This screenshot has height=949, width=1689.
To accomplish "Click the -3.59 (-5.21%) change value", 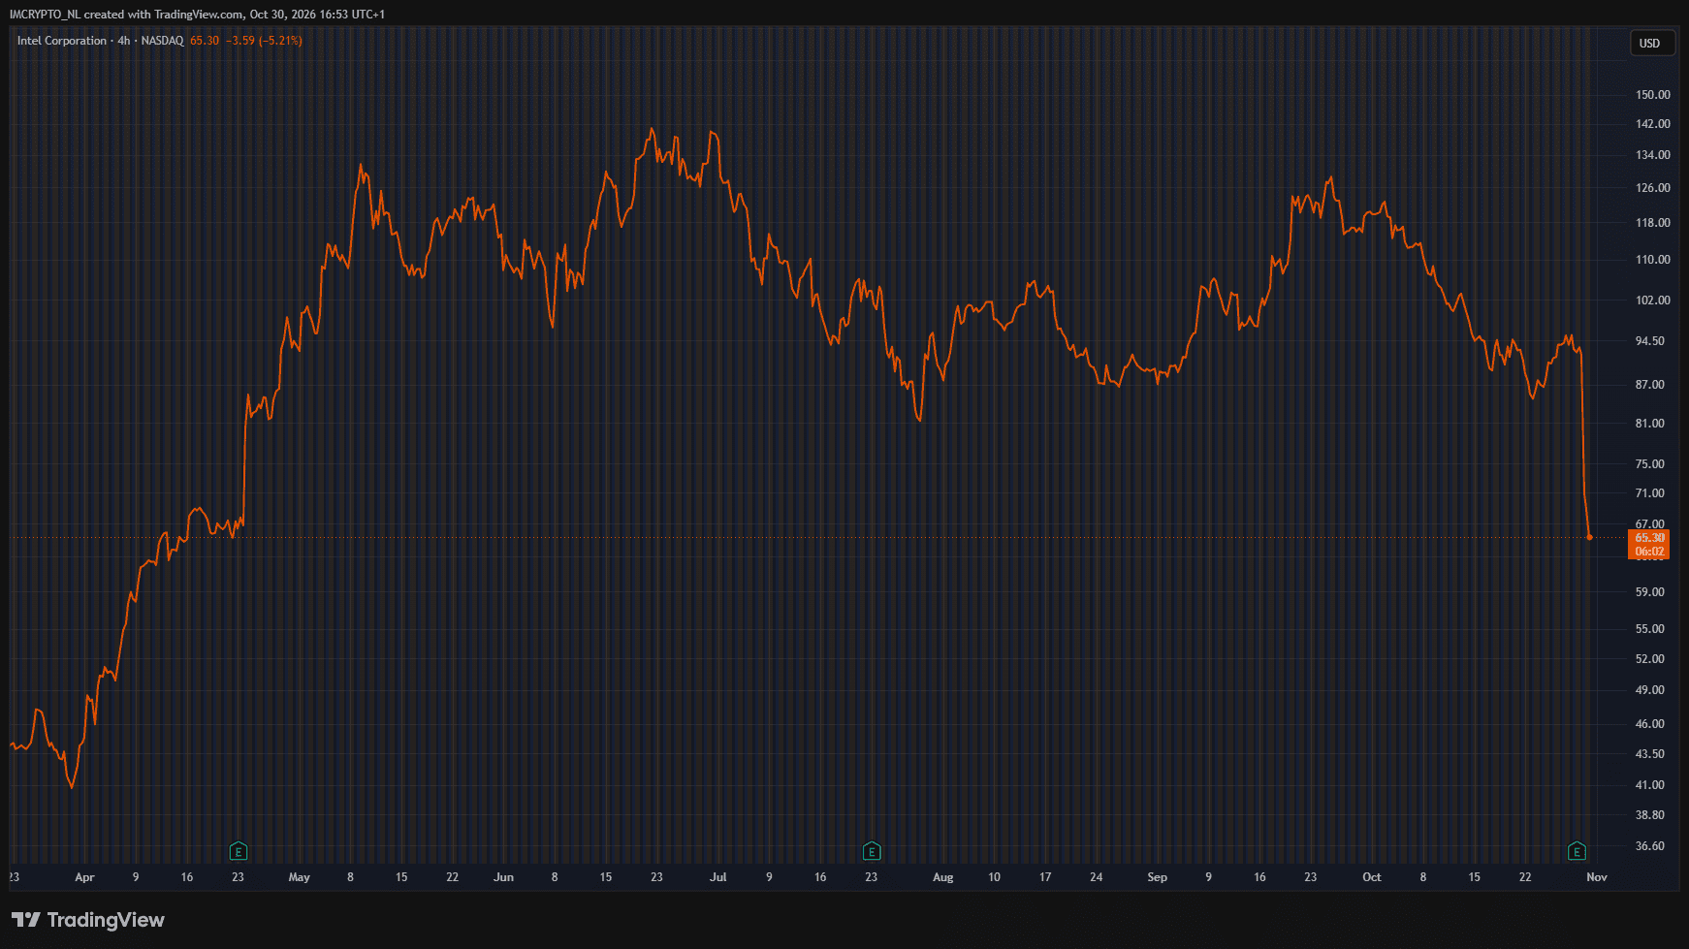I will [x=264, y=41].
